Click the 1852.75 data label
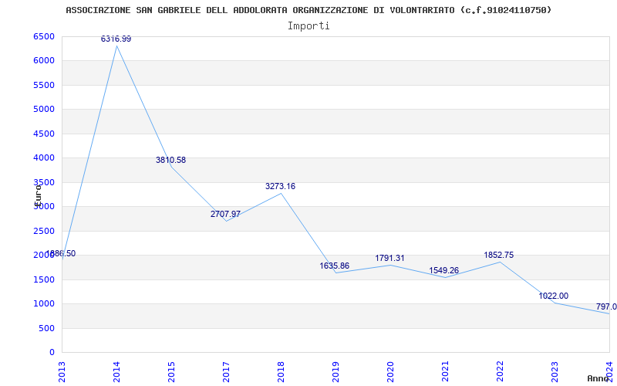Viewport: 617px width, 386px height. 498,256
